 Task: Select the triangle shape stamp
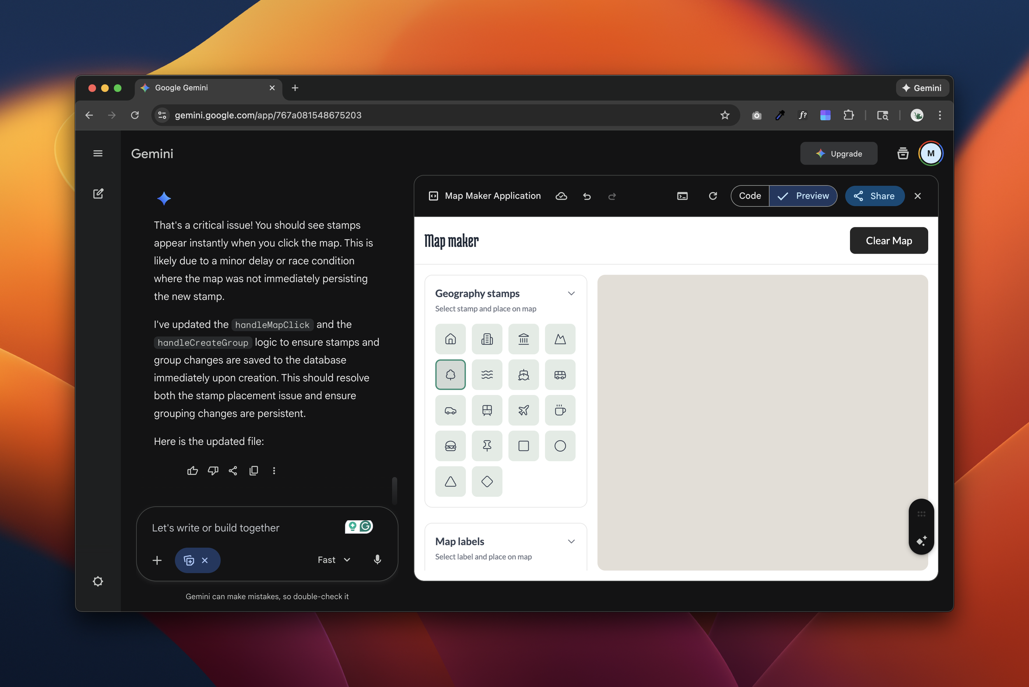450,482
